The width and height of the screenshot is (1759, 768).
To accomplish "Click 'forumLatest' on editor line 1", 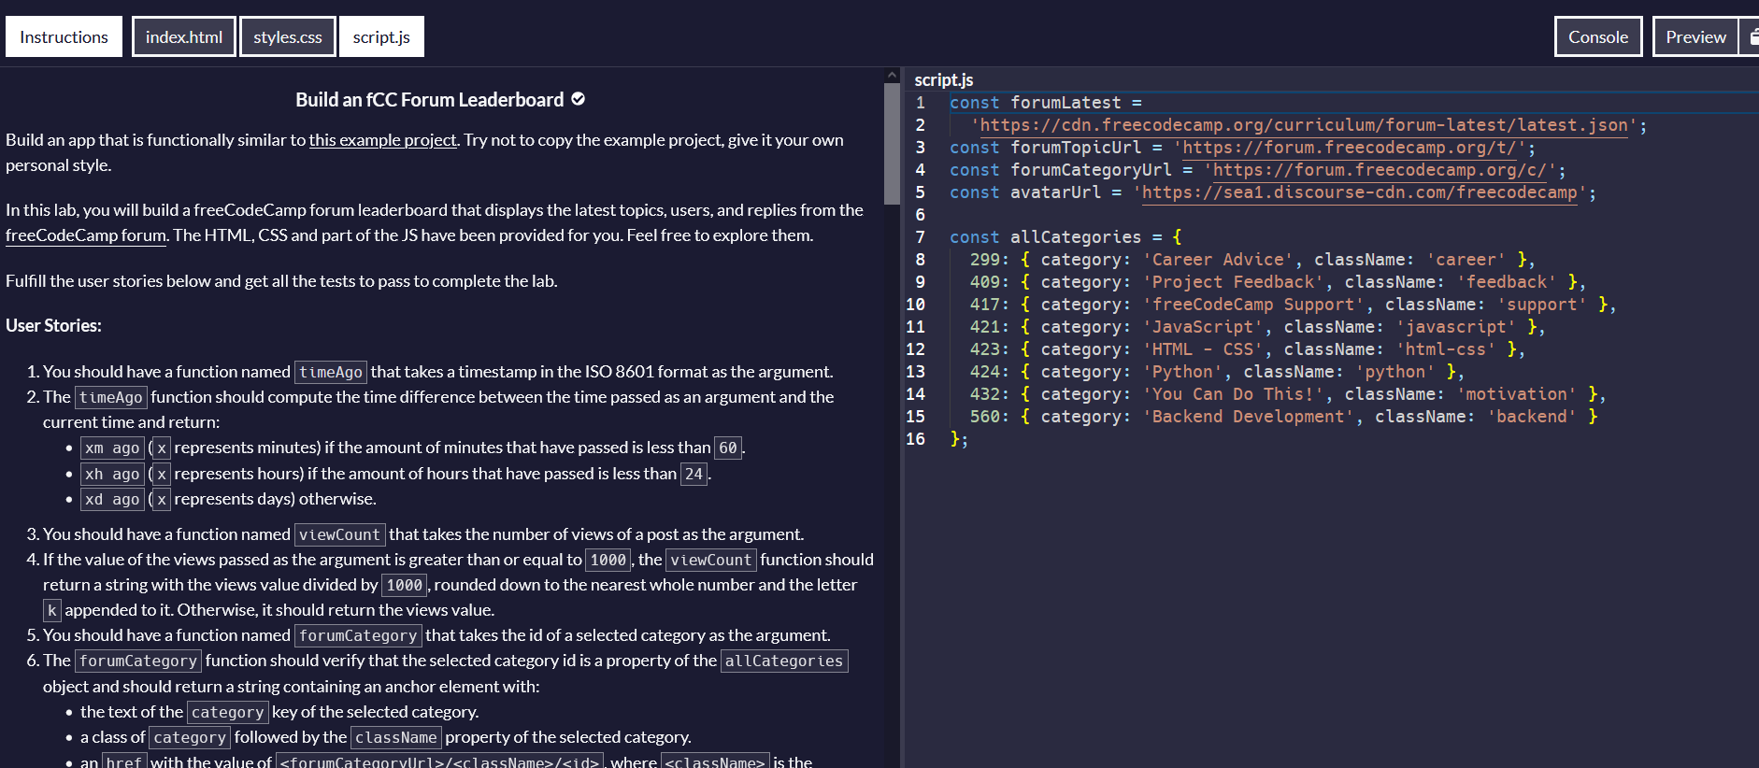I will (1065, 103).
